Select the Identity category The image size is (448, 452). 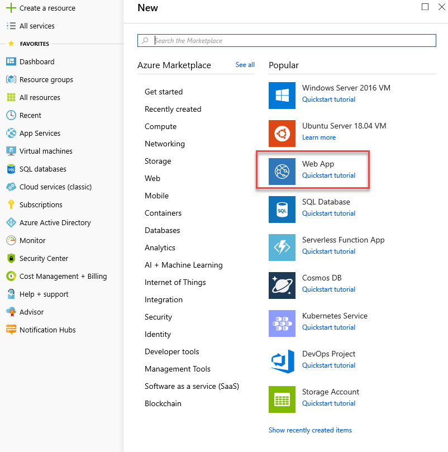pos(158,334)
